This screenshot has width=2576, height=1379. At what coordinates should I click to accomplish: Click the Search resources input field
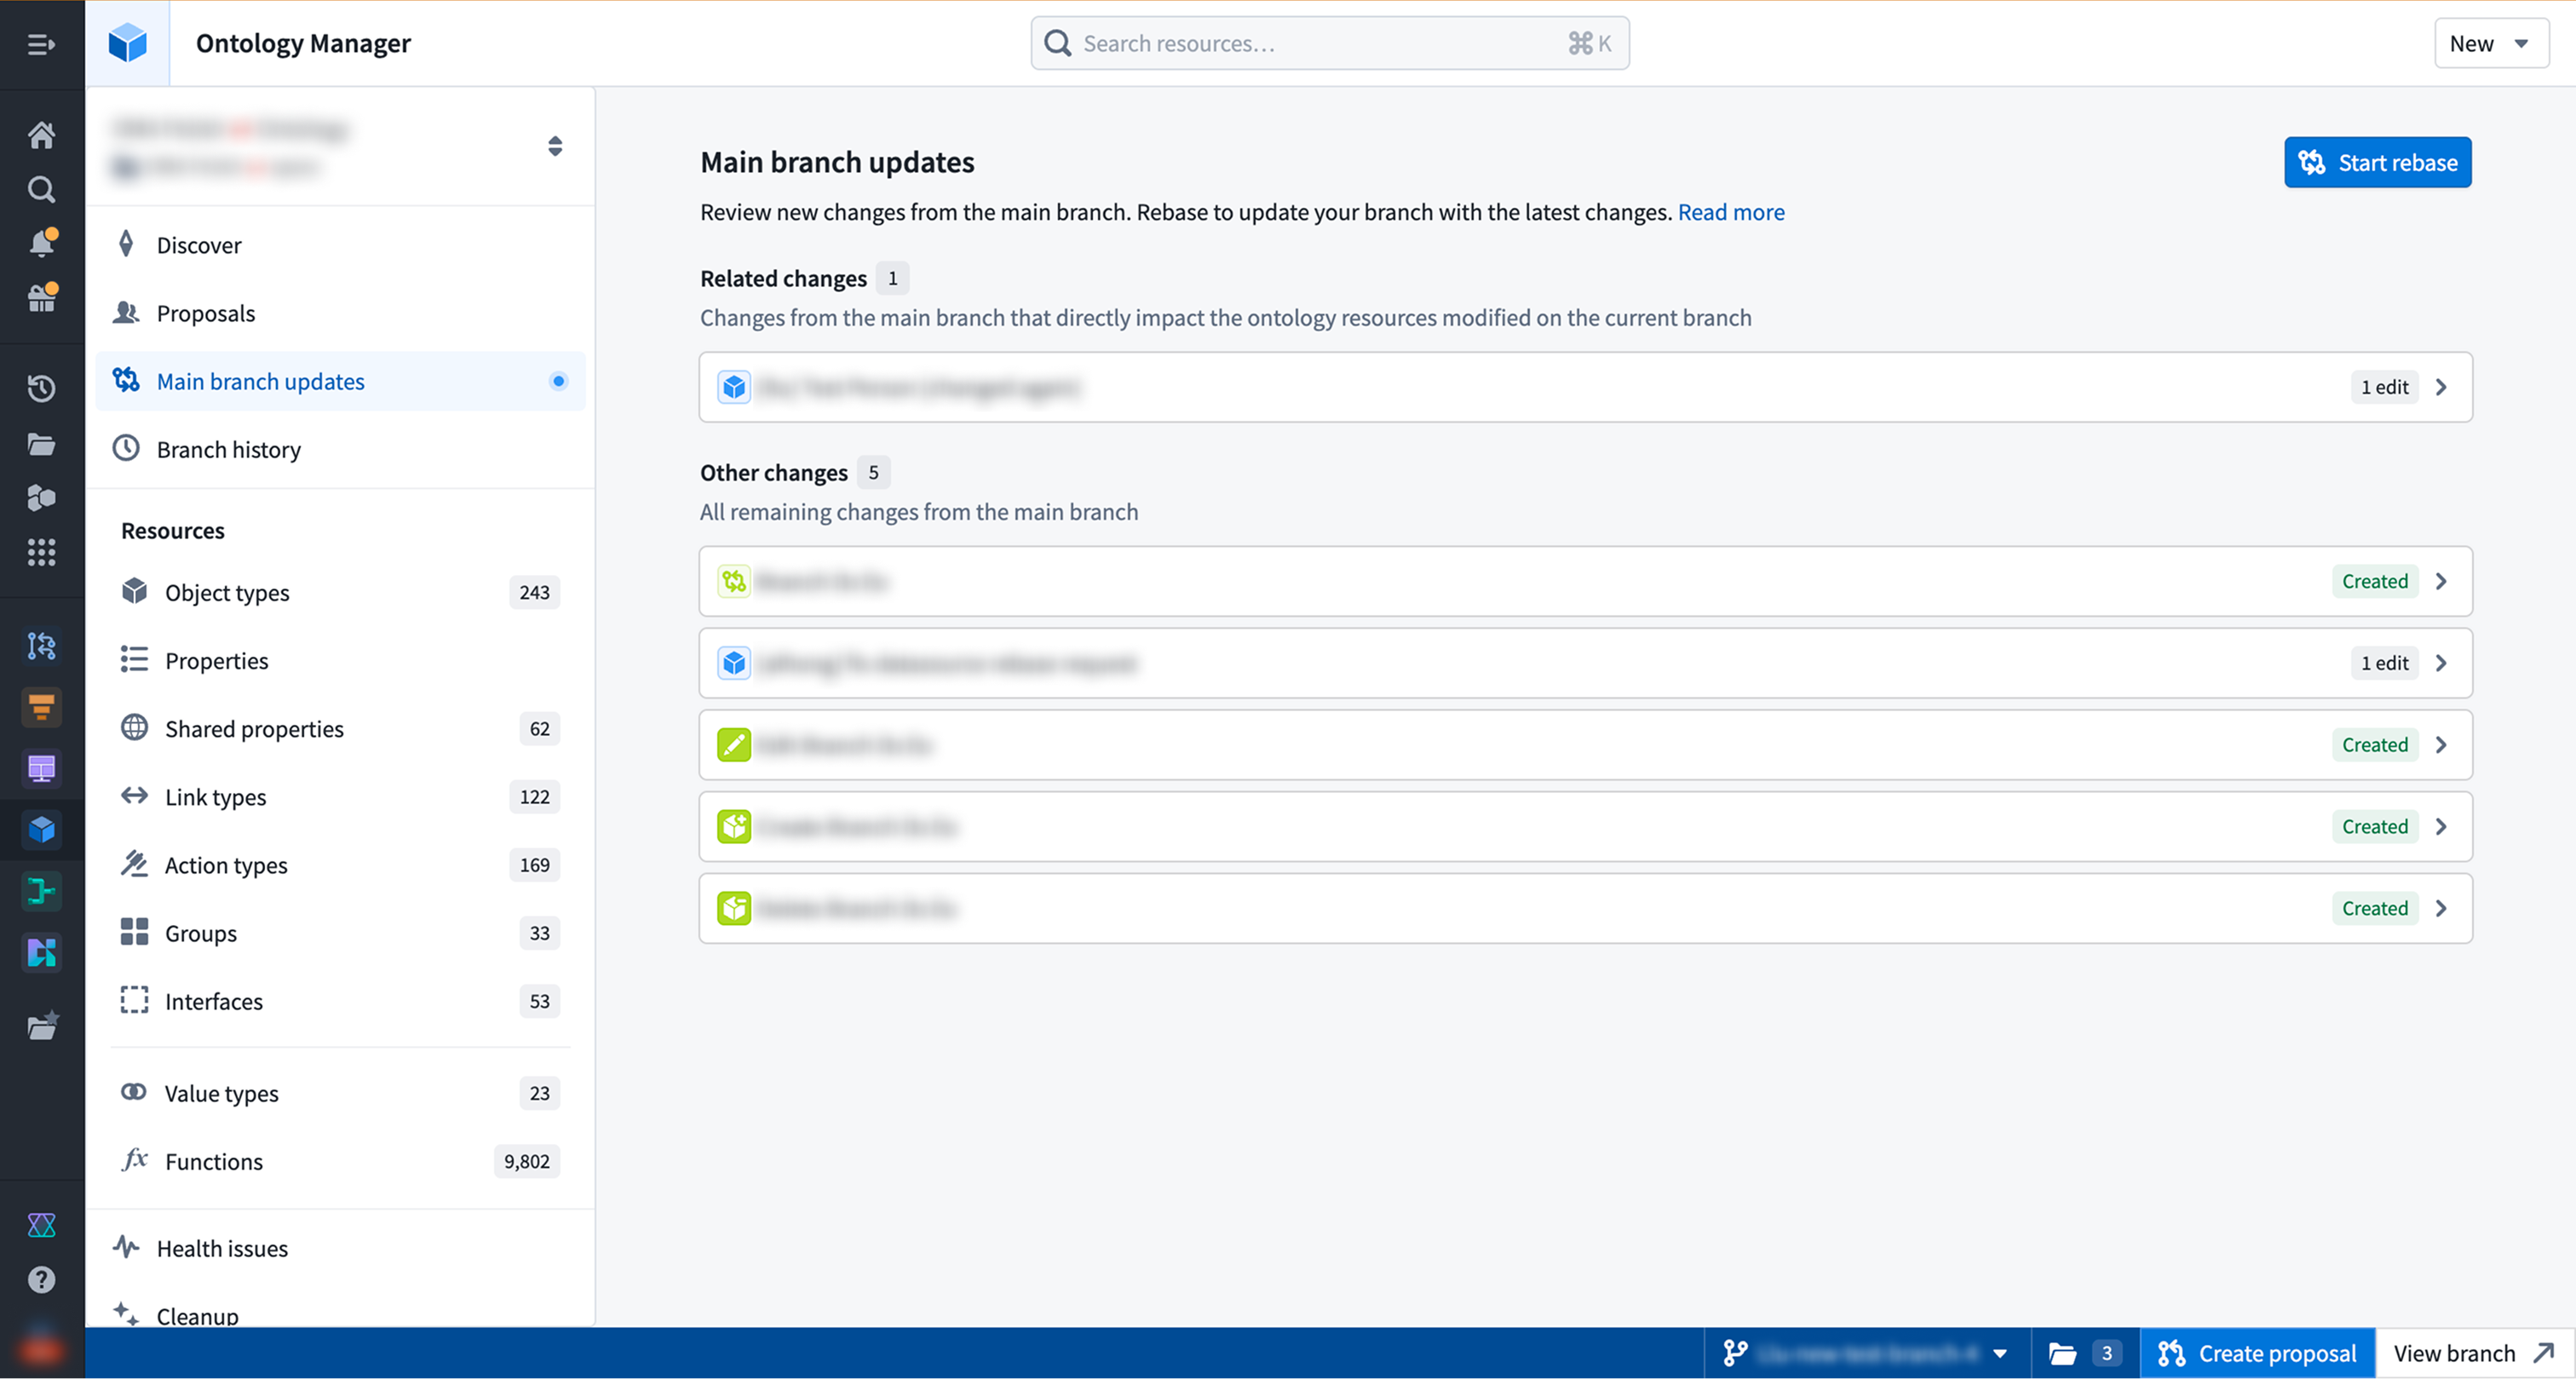click(1329, 43)
